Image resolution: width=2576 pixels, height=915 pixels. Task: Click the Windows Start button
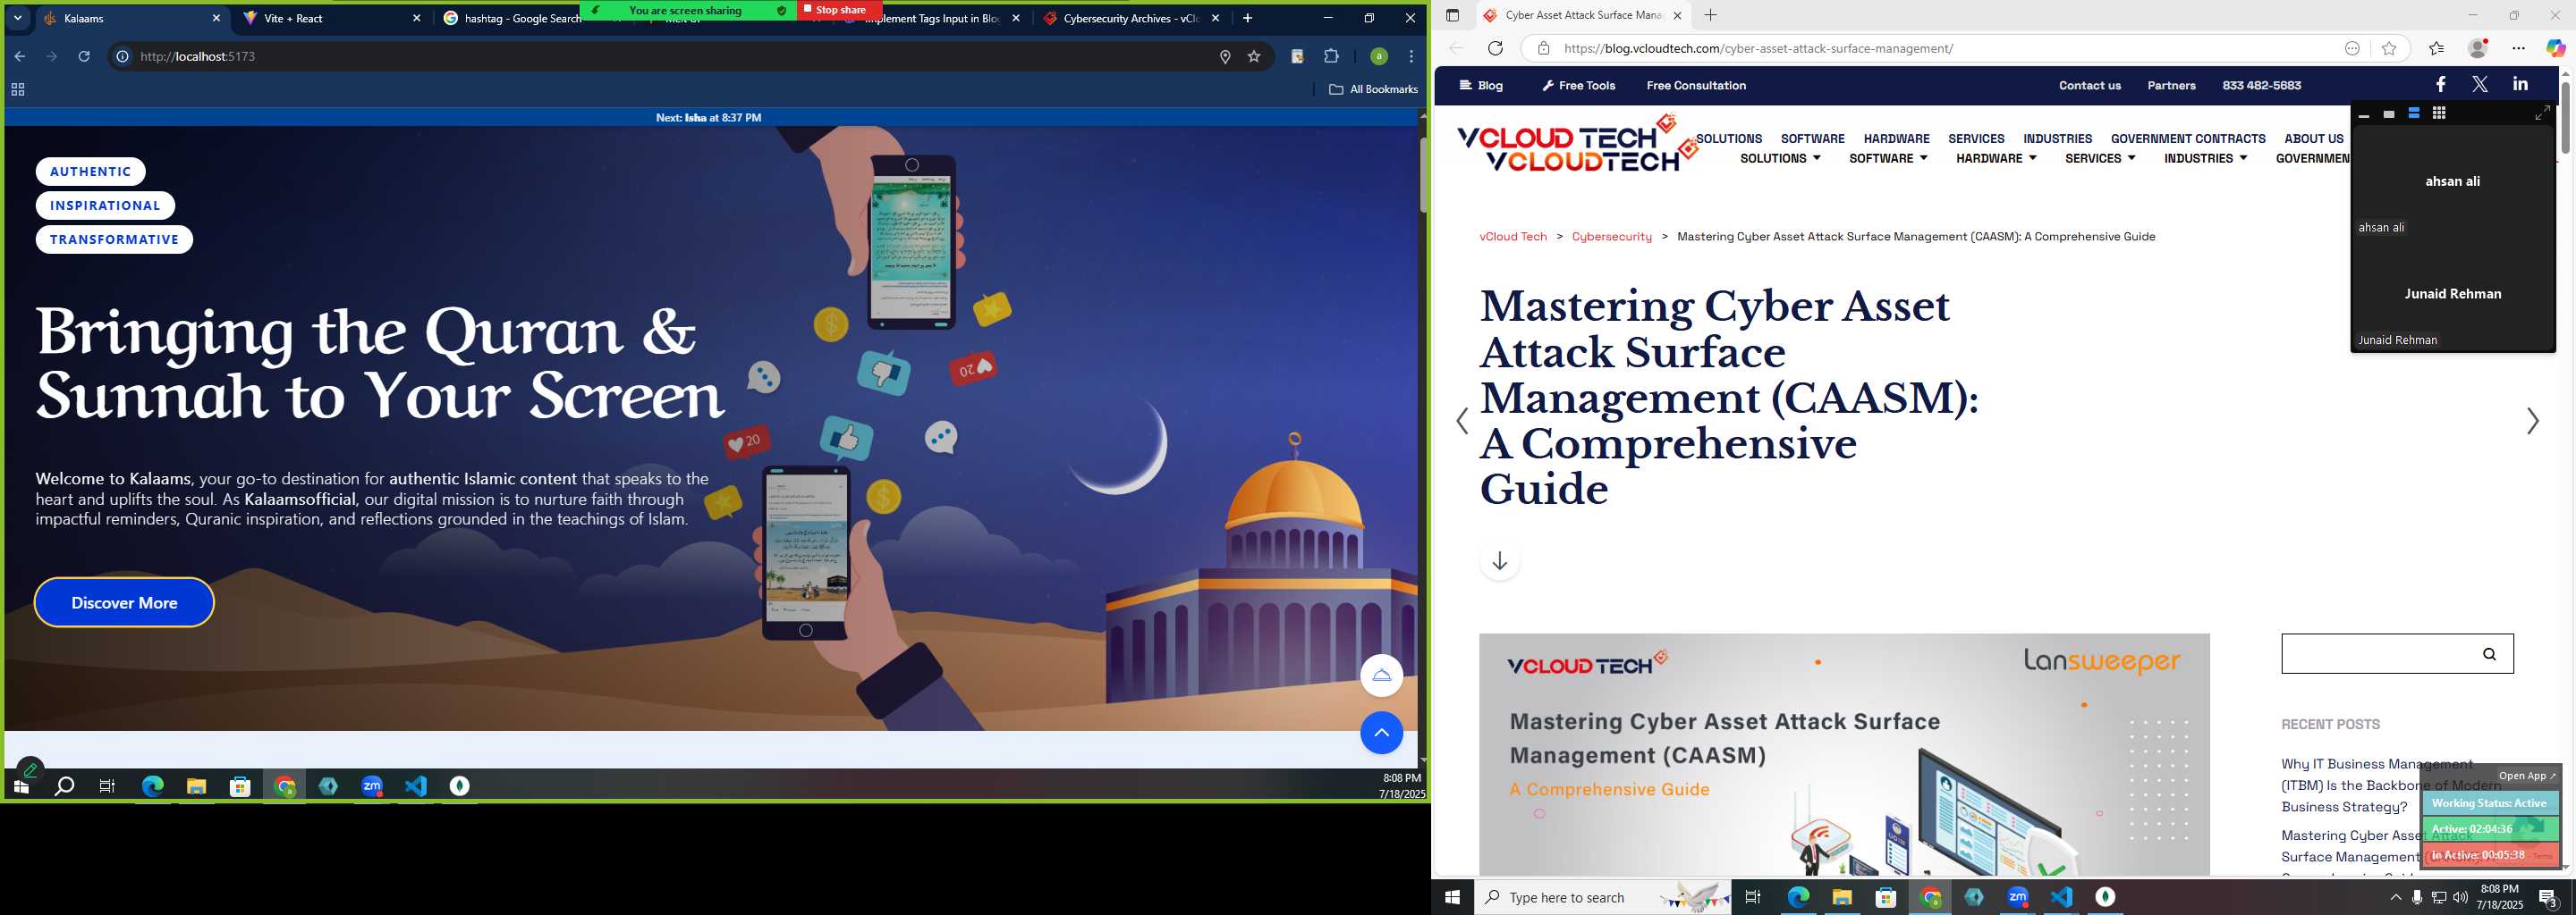(x=1453, y=897)
